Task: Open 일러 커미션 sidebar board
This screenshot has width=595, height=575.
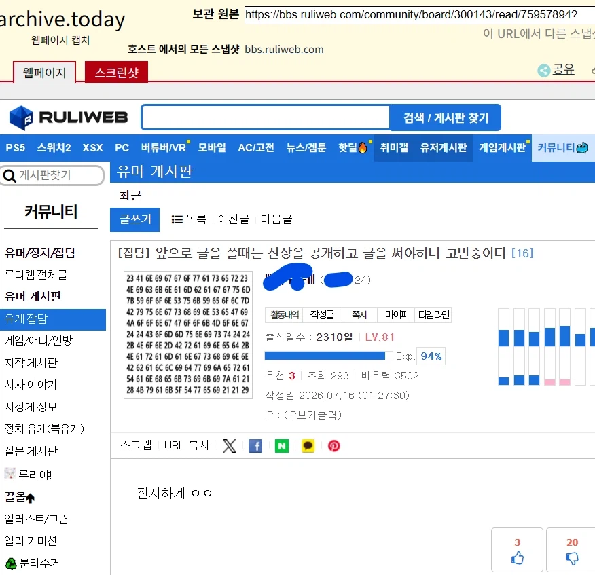Action: [x=31, y=540]
